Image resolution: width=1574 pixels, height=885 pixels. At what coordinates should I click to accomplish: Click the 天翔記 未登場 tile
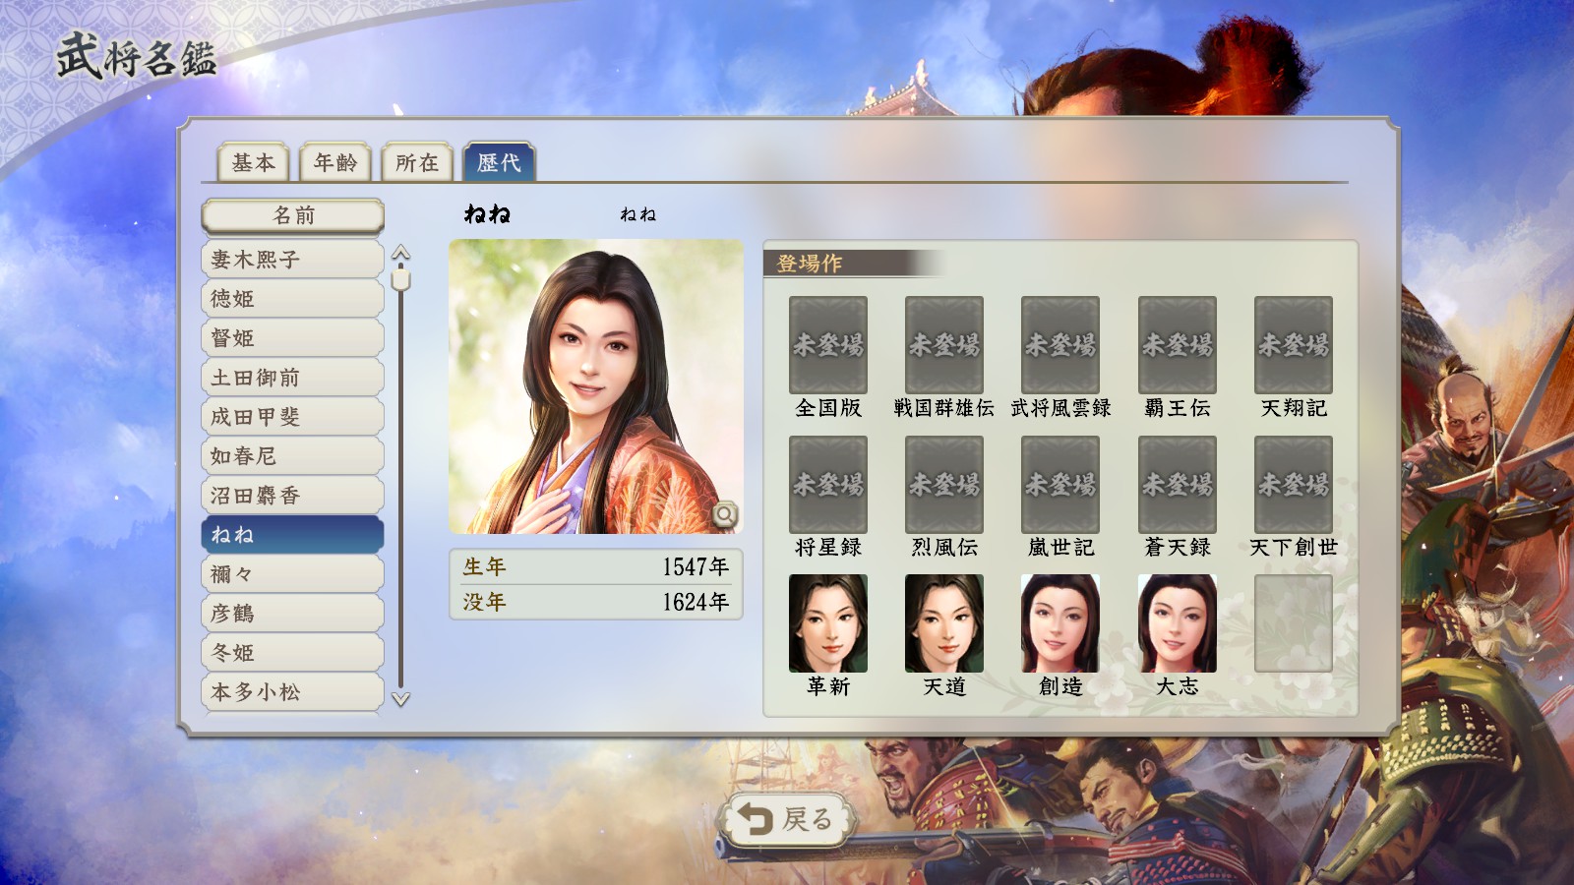[1294, 345]
